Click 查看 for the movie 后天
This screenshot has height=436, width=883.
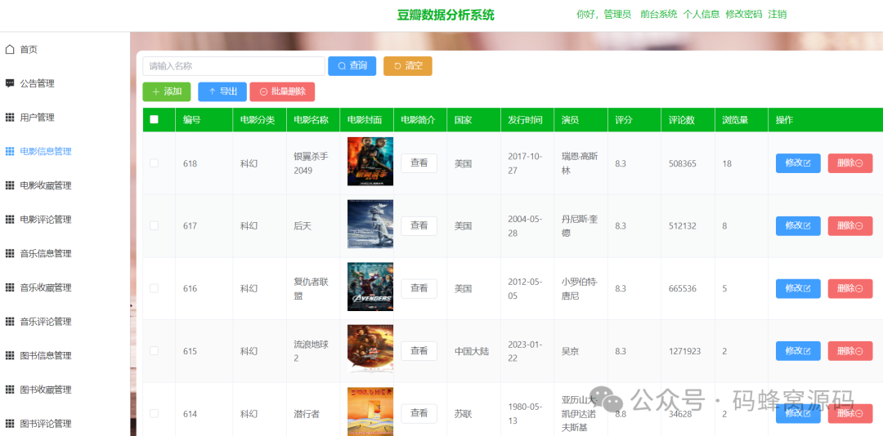point(419,225)
